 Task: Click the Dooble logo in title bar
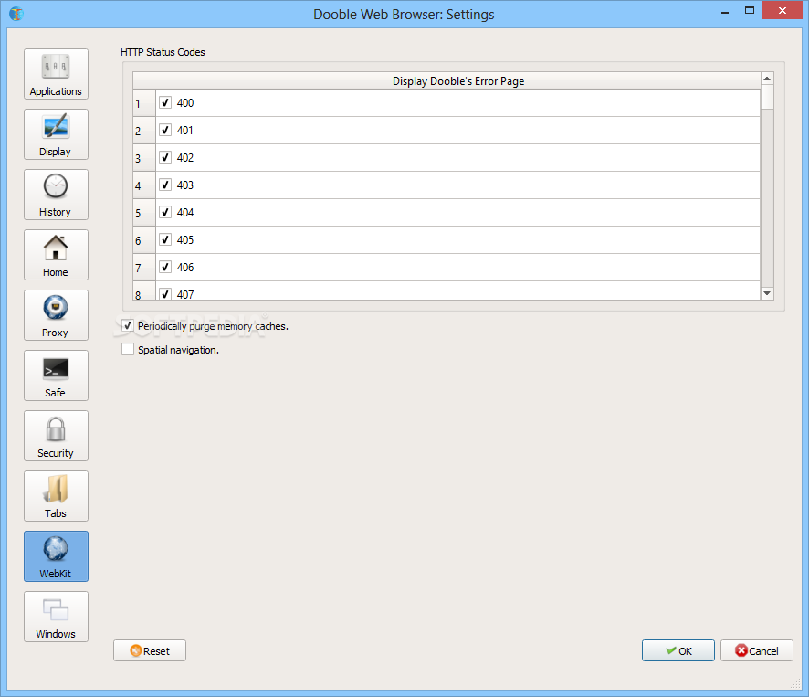[16, 14]
